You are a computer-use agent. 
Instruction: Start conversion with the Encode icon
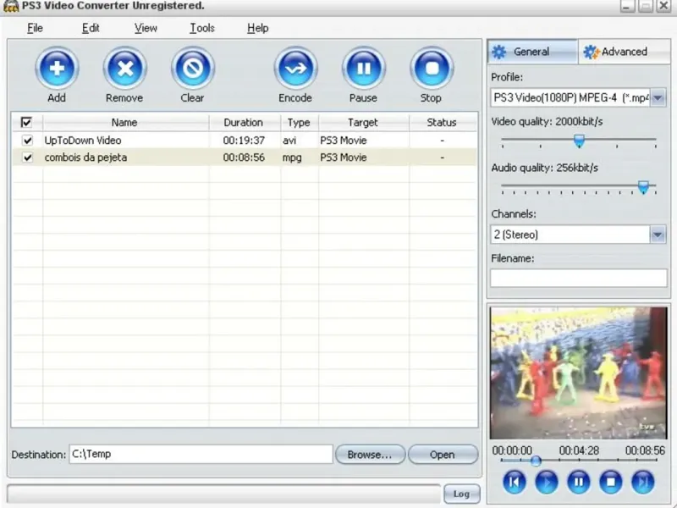(295, 69)
